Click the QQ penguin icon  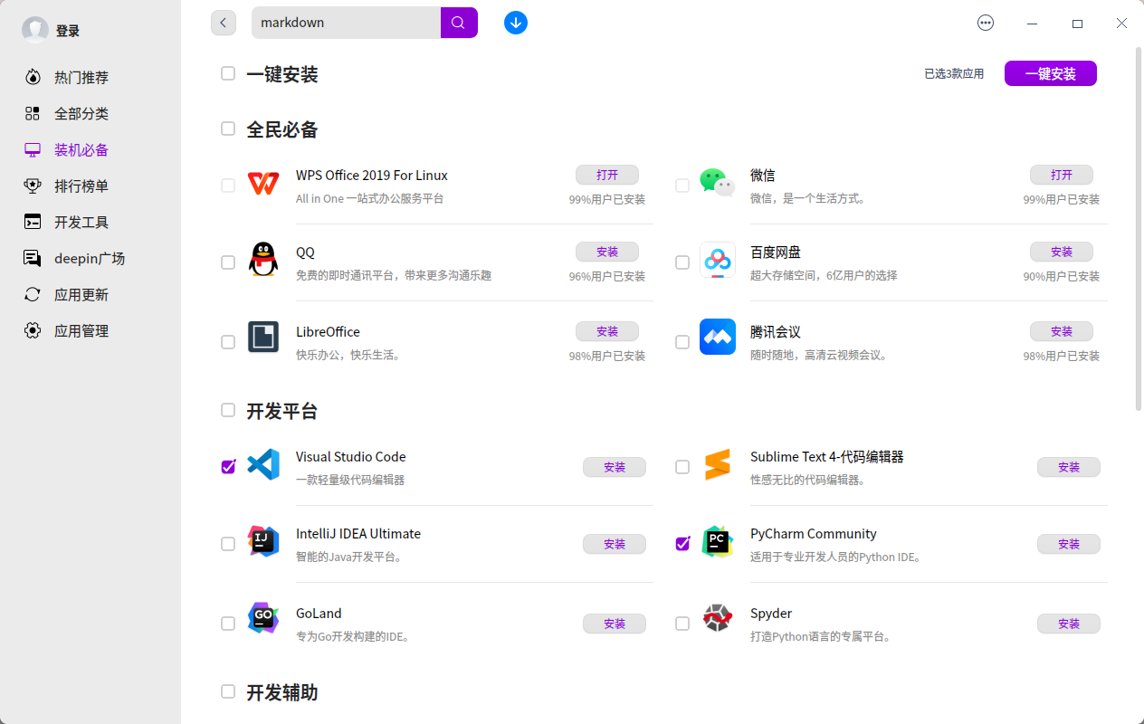[262, 262]
